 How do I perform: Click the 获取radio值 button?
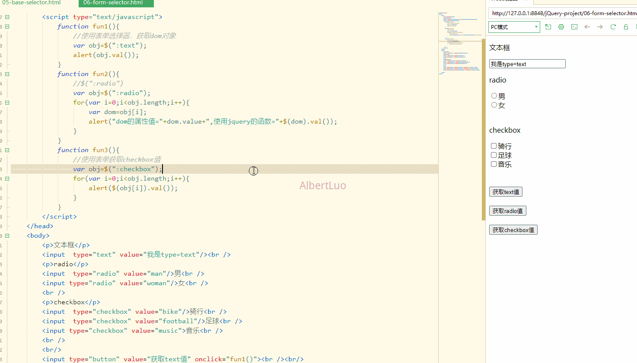pyautogui.click(x=507, y=211)
